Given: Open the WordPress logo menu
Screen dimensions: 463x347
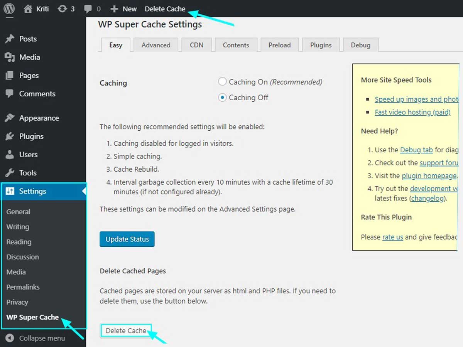Looking at the screenshot, I should (x=9, y=8).
